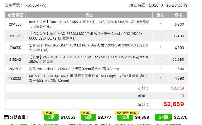The width and height of the screenshot is (202, 125).
Task: Click the 0利率 badge above 6期
Action: coord(85,113)
